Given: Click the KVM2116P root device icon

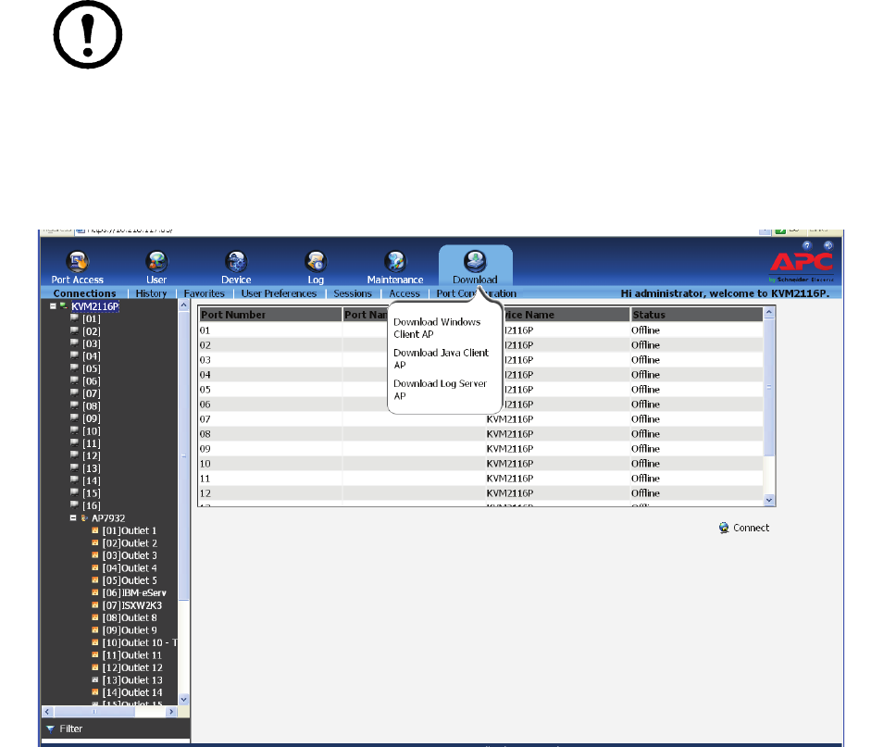Looking at the screenshot, I should 64,305.
